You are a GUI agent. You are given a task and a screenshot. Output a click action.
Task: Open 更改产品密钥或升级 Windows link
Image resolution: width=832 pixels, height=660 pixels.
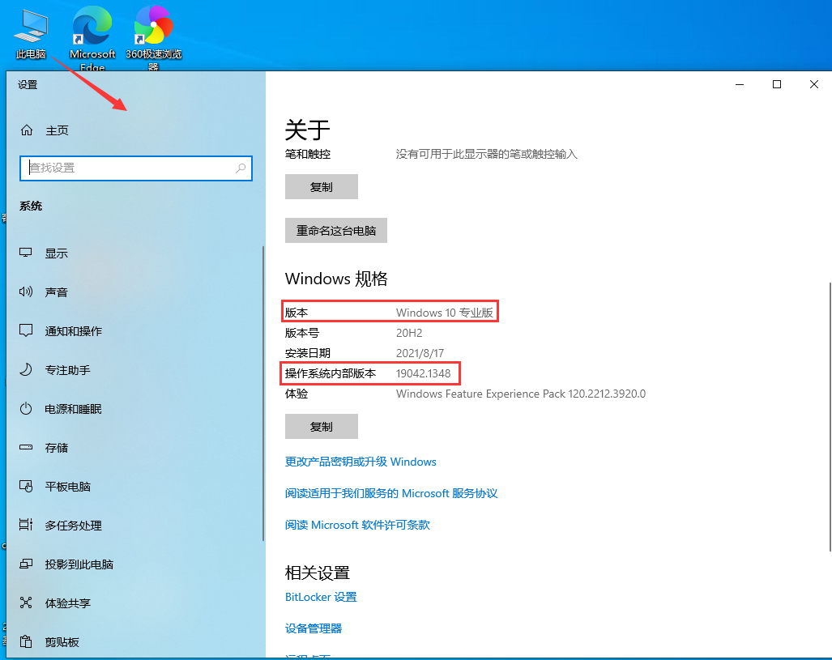tap(361, 462)
